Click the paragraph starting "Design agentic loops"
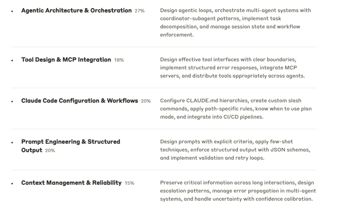 pyautogui.click(x=235, y=22)
